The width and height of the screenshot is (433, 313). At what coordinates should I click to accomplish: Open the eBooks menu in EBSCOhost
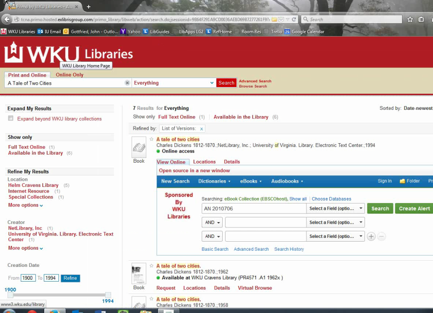[250, 181]
